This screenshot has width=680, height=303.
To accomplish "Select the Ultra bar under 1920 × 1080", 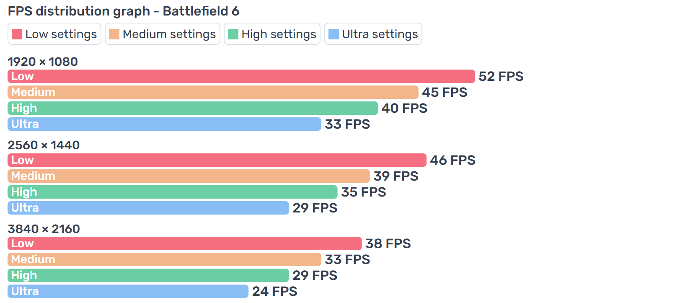I will coord(164,124).
